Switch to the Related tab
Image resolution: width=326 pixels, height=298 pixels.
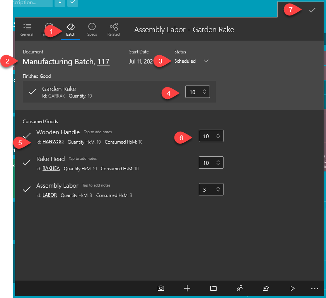(114, 29)
